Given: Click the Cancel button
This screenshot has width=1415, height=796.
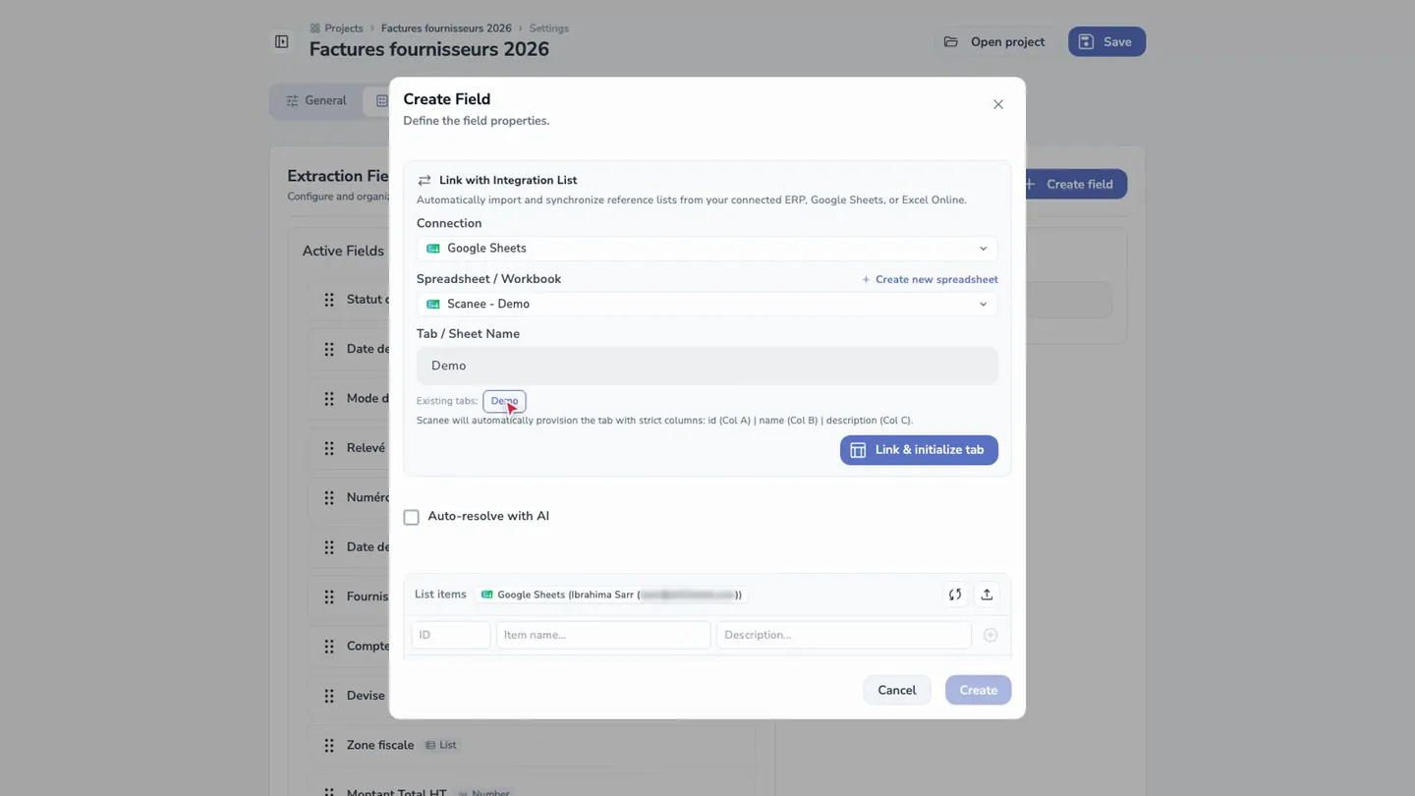Looking at the screenshot, I should 896,690.
